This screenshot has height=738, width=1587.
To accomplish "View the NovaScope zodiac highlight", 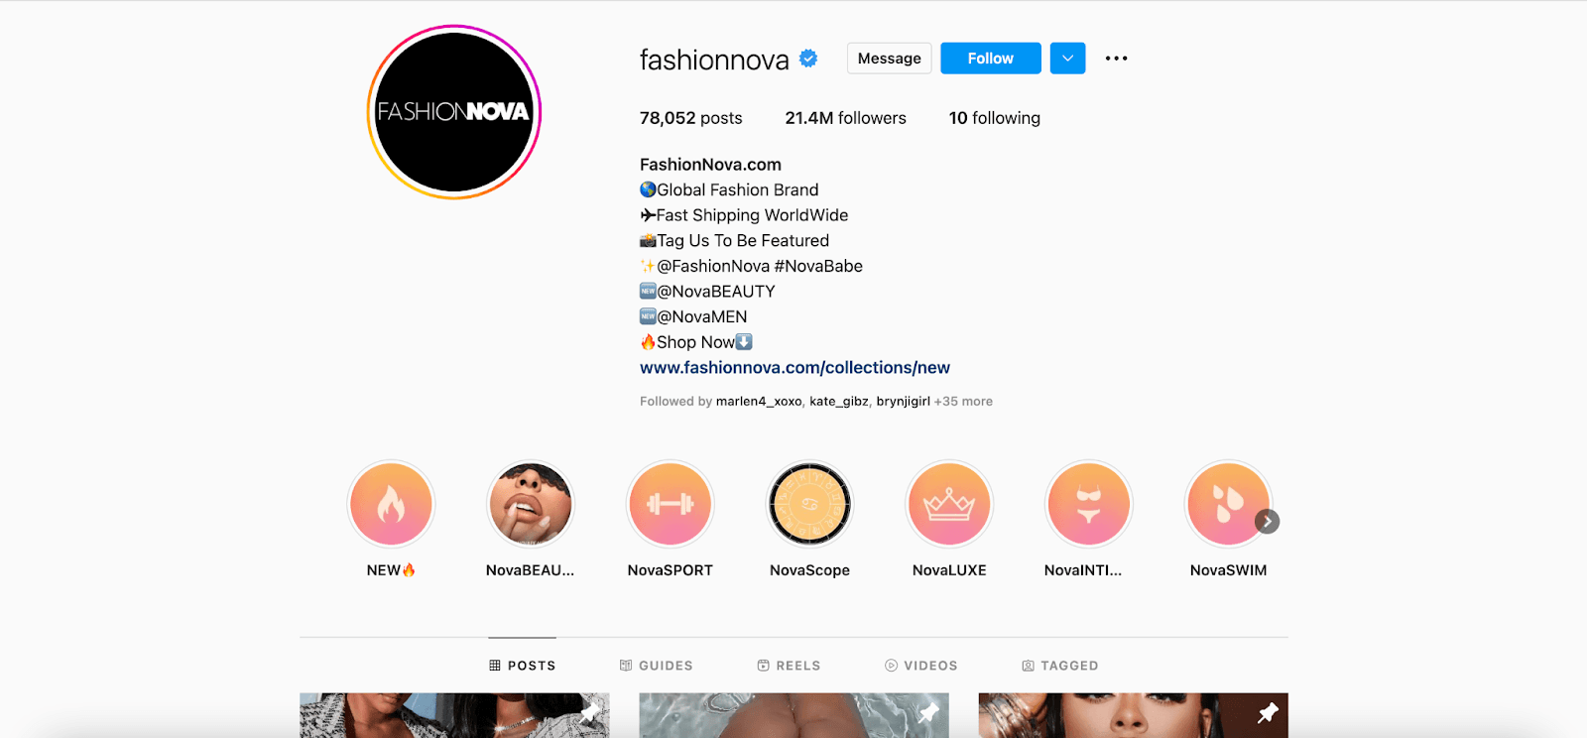I will [x=809, y=504].
